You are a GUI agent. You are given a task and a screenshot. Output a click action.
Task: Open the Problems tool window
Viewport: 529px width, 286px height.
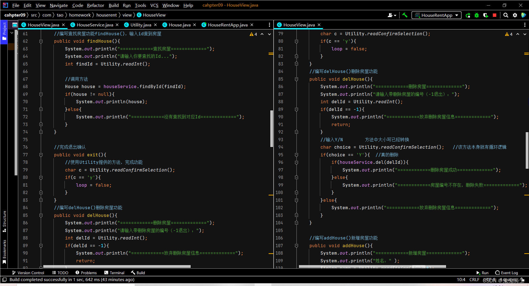86,273
